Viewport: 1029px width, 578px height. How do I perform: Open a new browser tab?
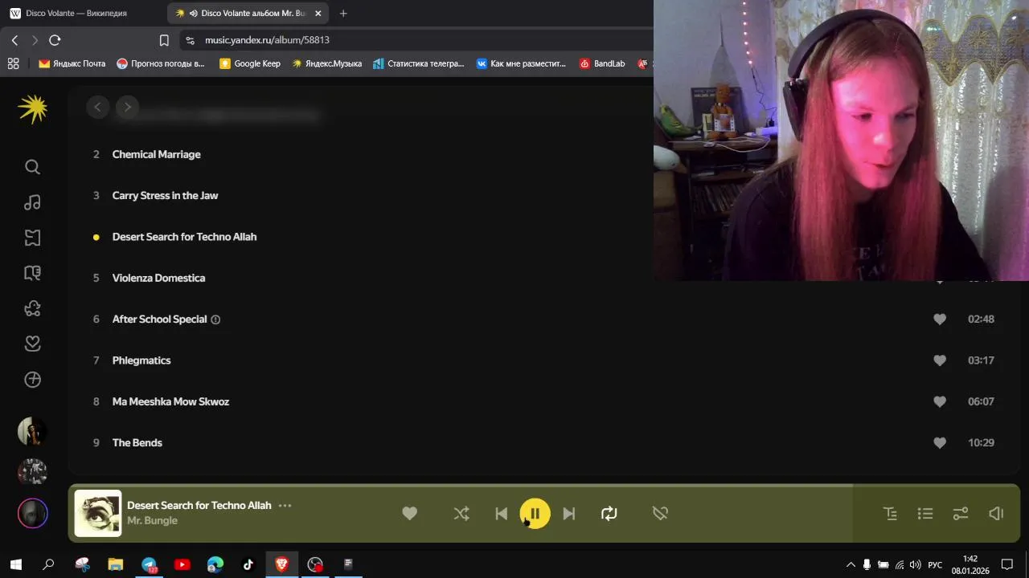point(343,14)
